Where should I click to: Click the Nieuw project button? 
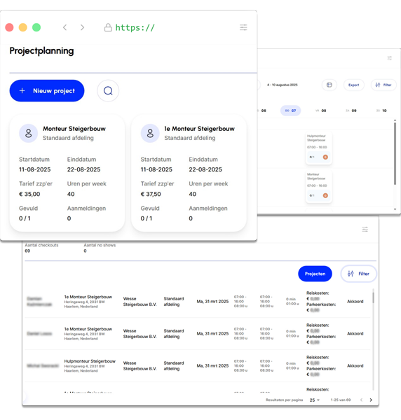(x=47, y=91)
